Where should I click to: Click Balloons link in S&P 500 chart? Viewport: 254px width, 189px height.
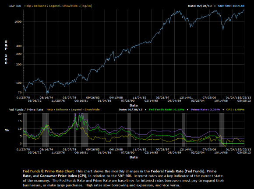tap(40, 6)
